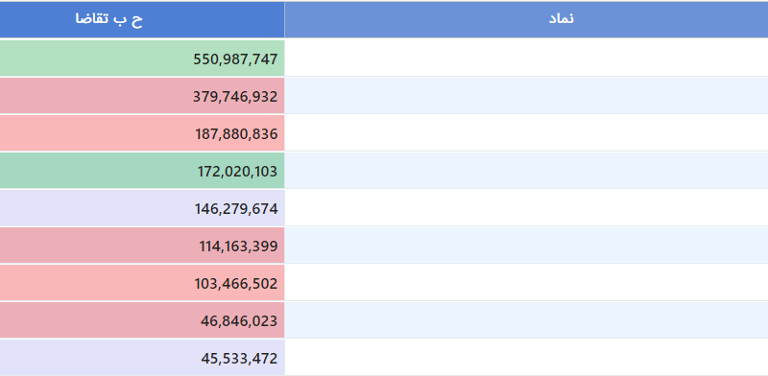The height and width of the screenshot is (376, 768).
Task: Select the نماد cell beside 187,880,836
Action: 526,133
